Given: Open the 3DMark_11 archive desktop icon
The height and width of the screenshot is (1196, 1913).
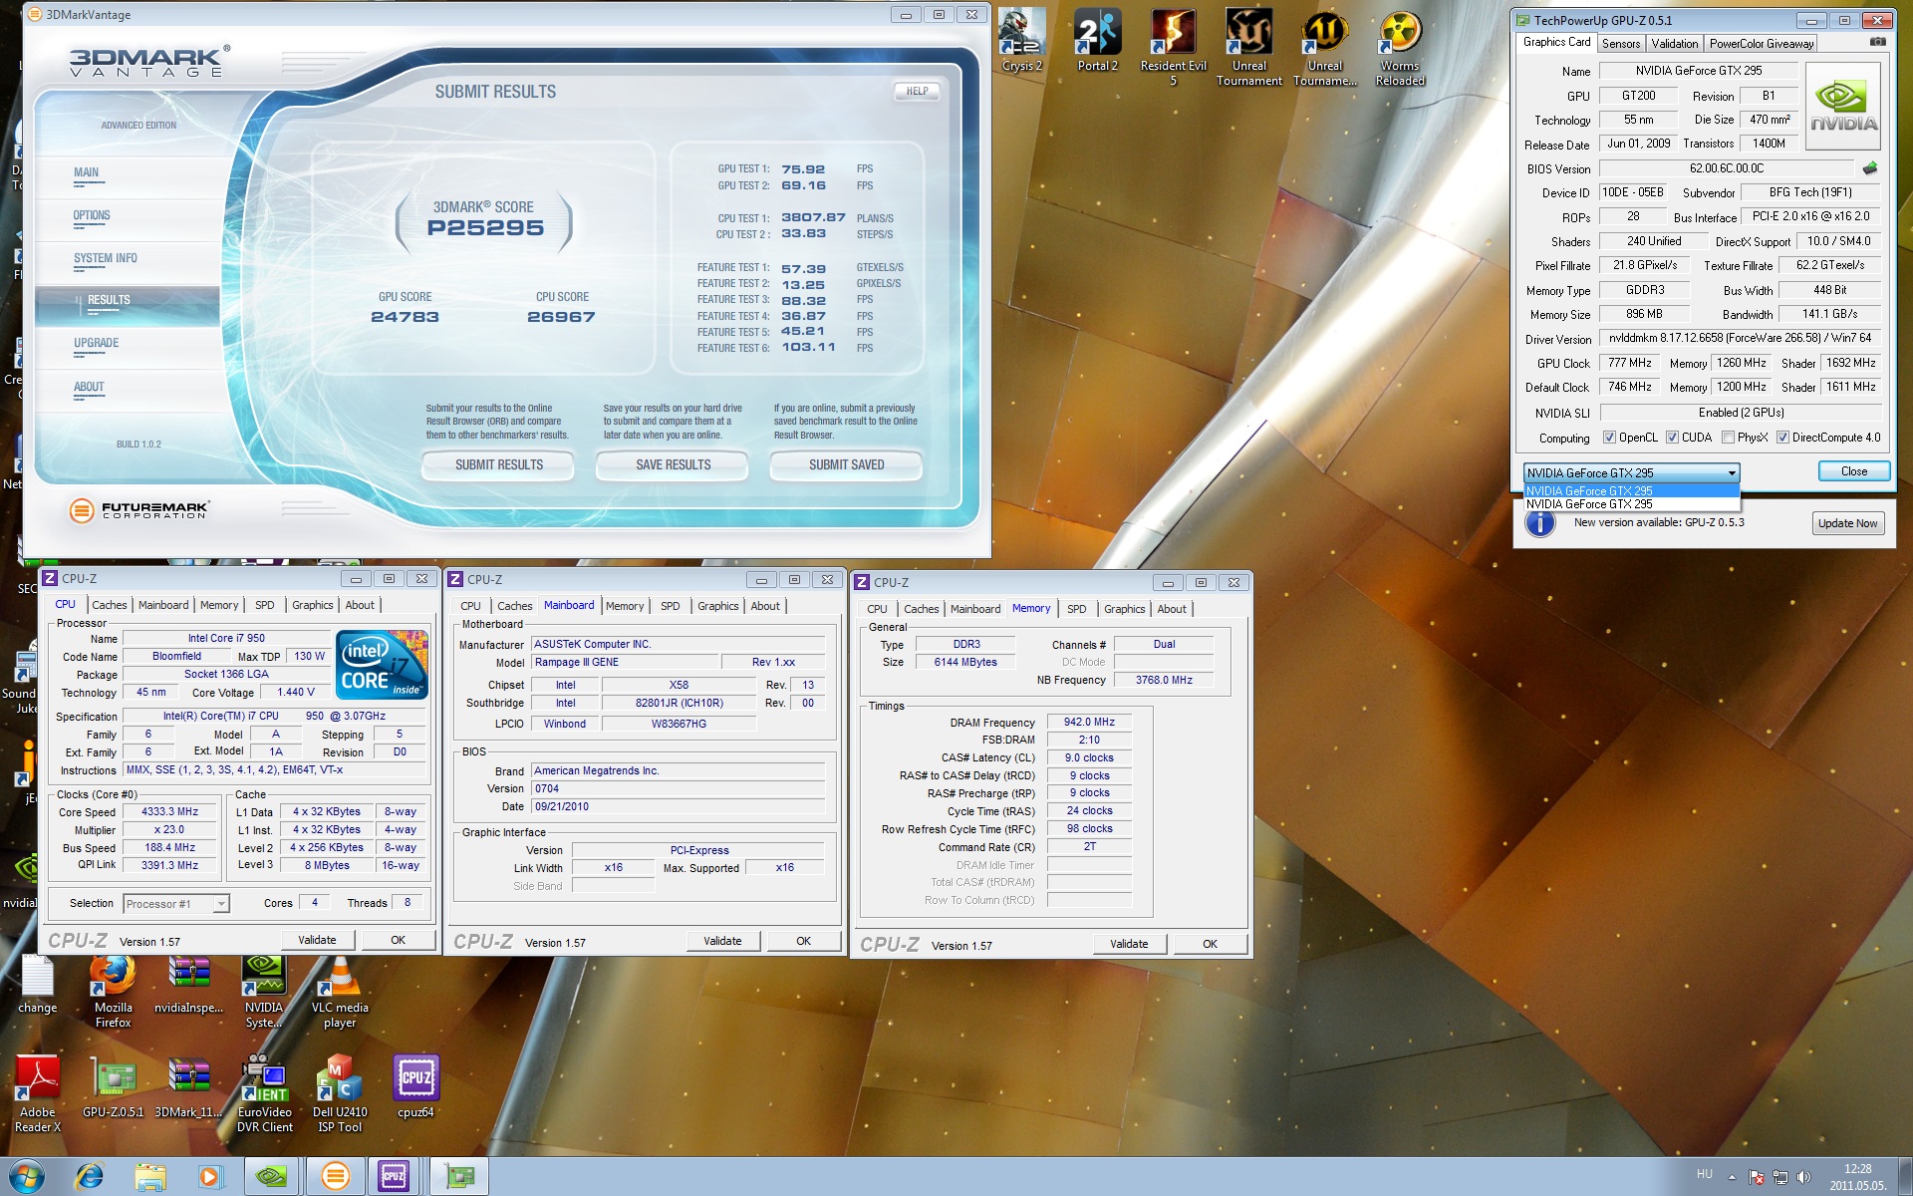Looking at the screenshot, I should pos(188,1087).
